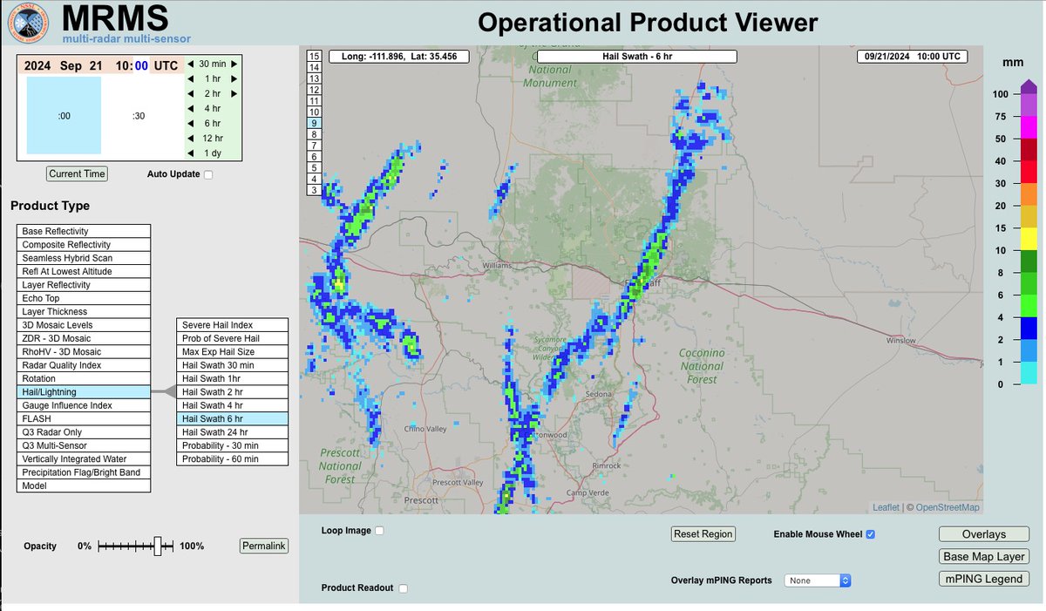Enable the Auto Update checkbox

(207, 173)
